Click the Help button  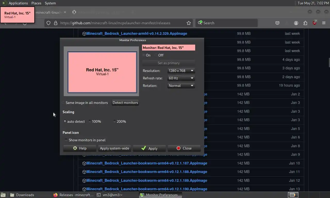pos(80,148)
